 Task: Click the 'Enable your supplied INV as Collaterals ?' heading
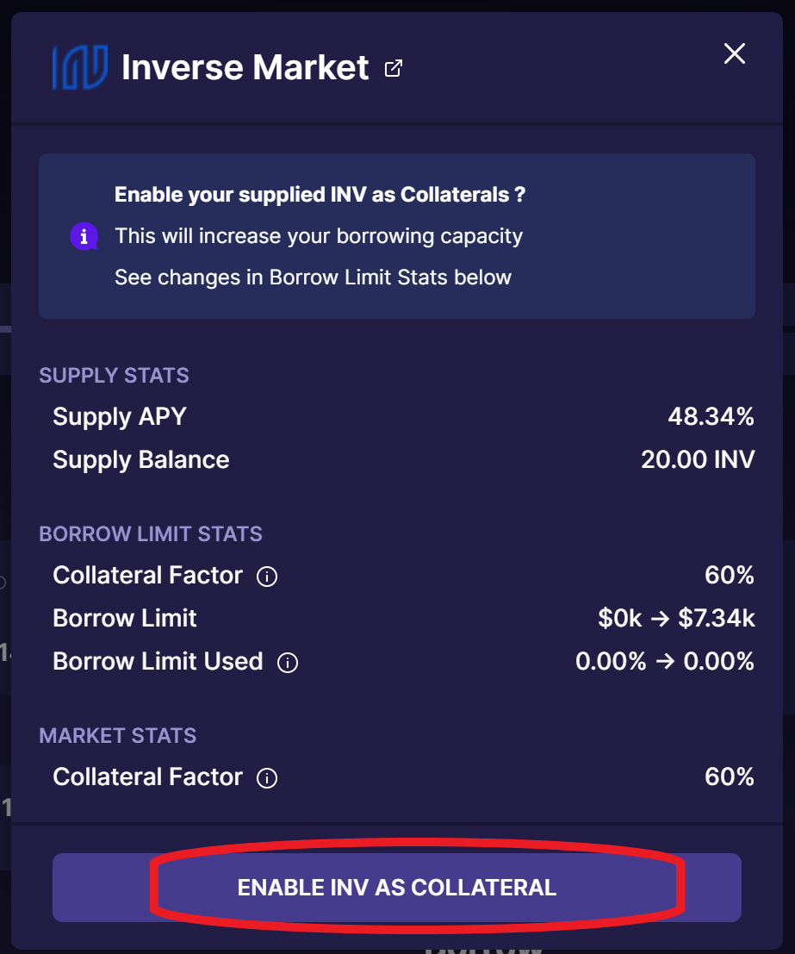320,195
